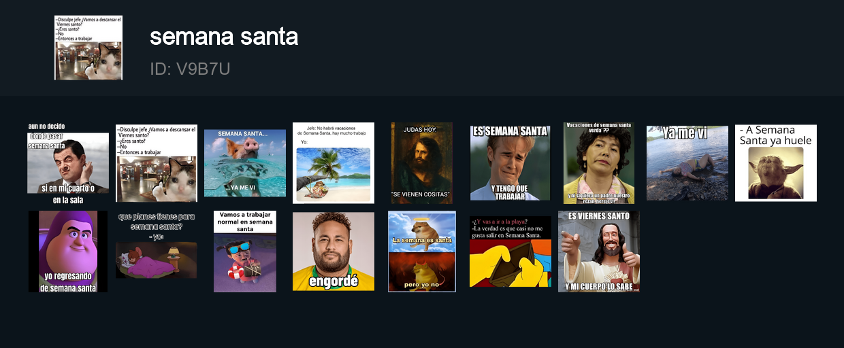
Task: Select the cat meme 'Disculpe jefe' in the grid
Action: click(157, 163)
